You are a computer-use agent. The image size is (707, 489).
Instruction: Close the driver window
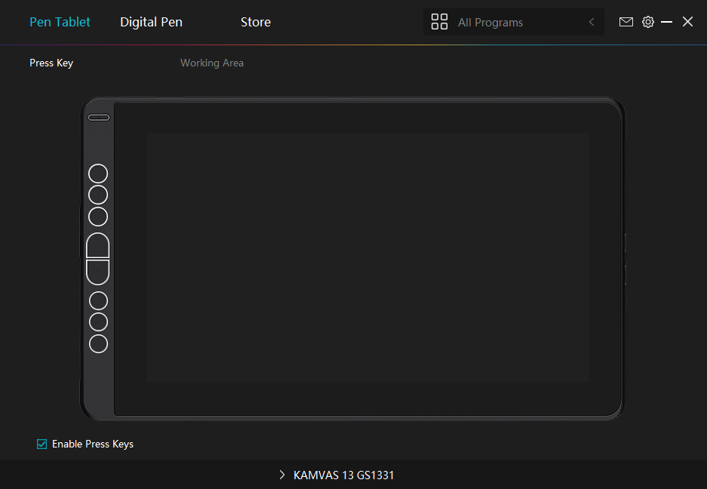click(687, 22)
